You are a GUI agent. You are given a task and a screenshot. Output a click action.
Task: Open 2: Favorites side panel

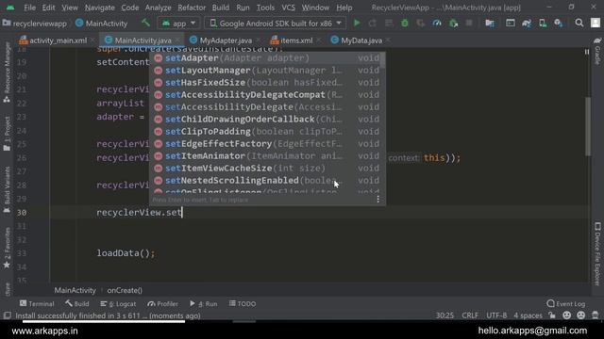(x=7, y=248)
